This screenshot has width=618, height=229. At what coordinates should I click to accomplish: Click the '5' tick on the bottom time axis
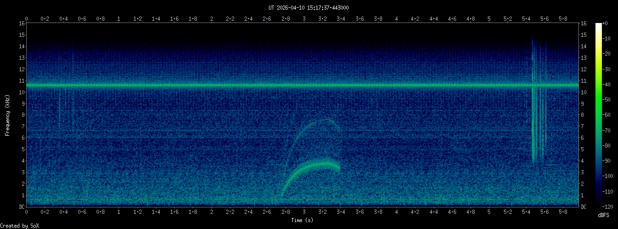pyautogui.click(x=489, y=212)
